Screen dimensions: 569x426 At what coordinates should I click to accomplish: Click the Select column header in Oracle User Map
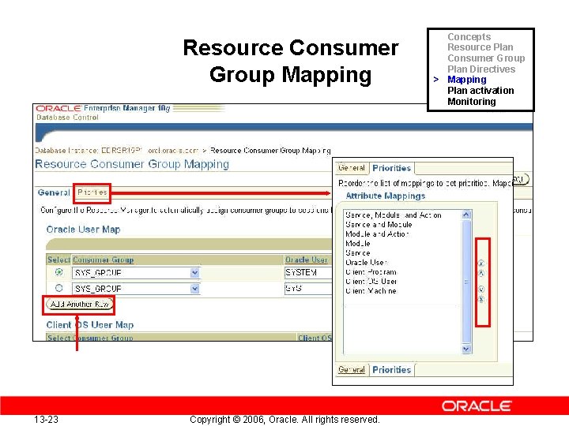pos(58,260)
